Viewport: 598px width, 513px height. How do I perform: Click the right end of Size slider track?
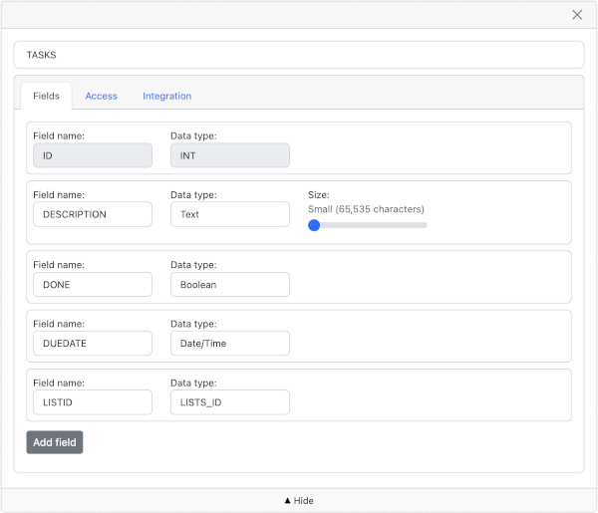425,225
